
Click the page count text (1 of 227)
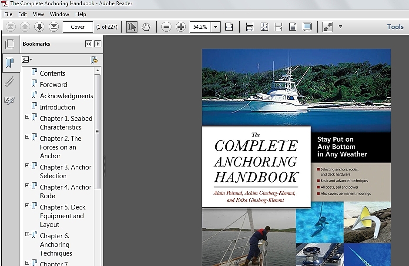tap(107, 27)
